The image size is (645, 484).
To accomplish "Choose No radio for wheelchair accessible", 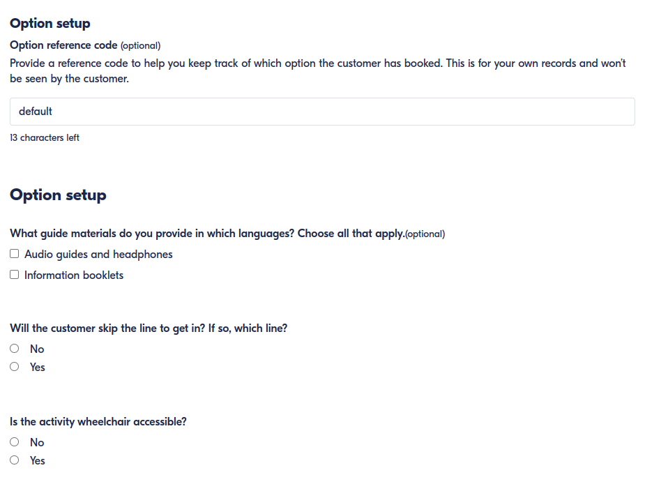I will 15,442.
